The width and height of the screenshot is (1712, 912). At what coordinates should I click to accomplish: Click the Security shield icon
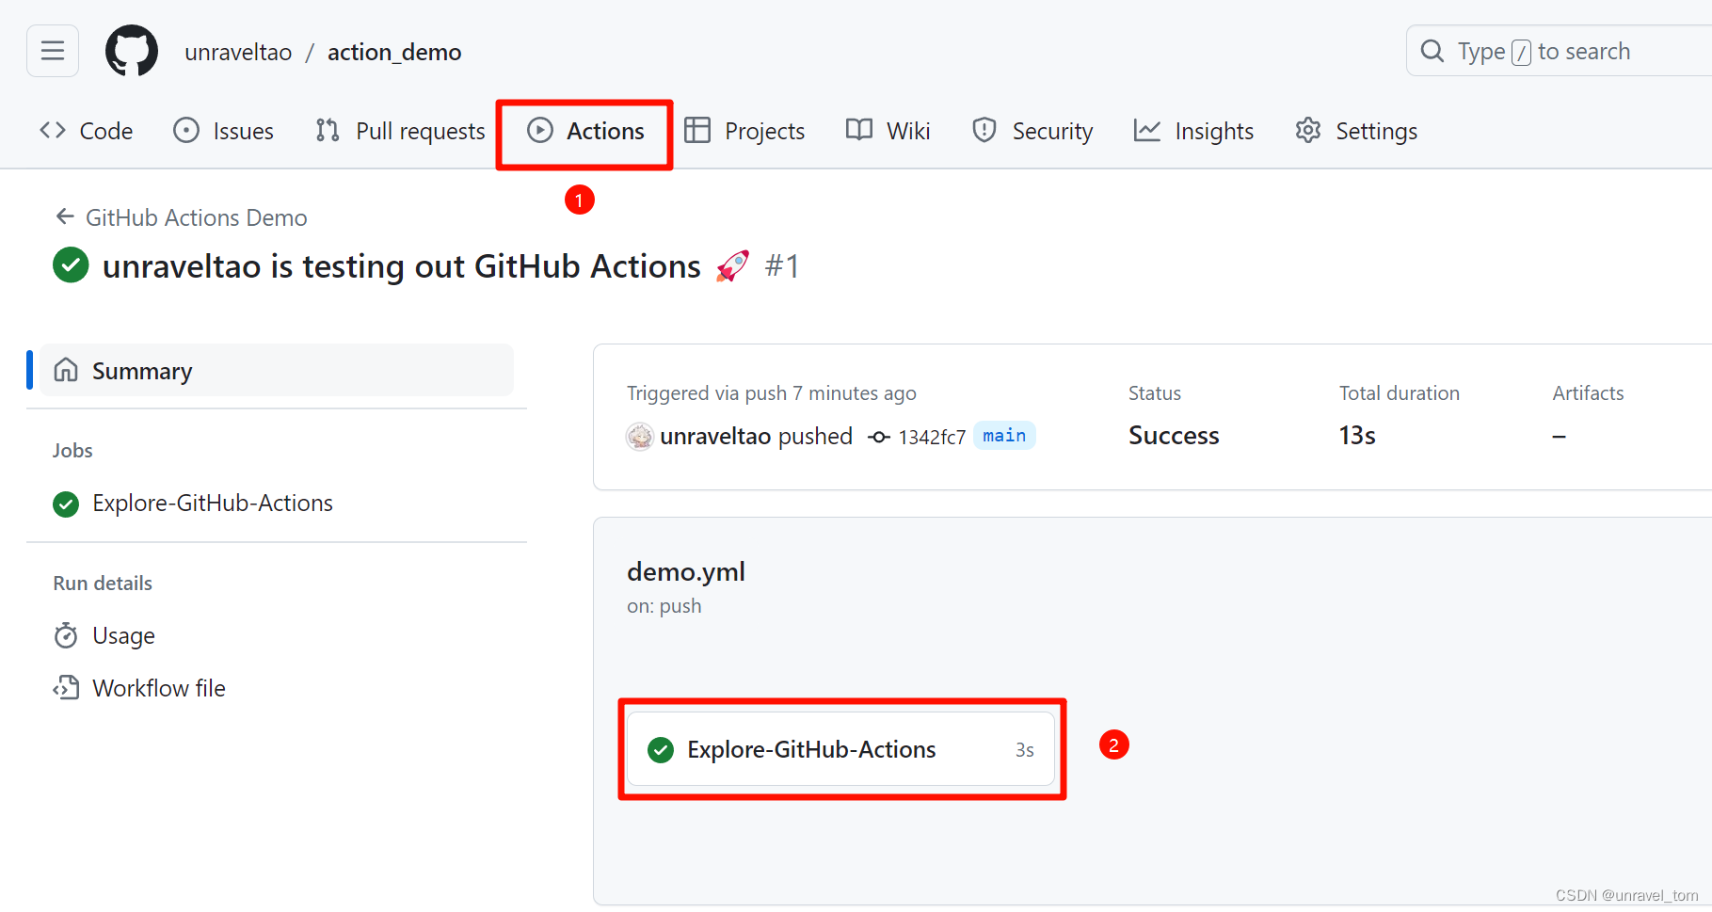click(x=984, y=130)
